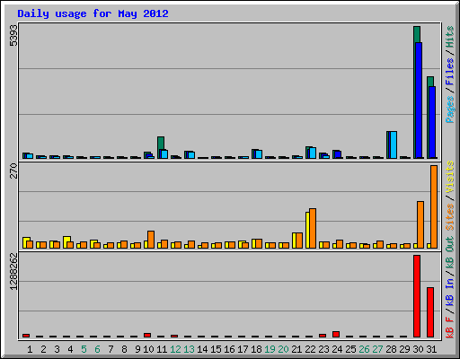The width and height of the screenshot is (460, 359).
Task: Click day label 20 on x-axis
Action: point(283,349)
